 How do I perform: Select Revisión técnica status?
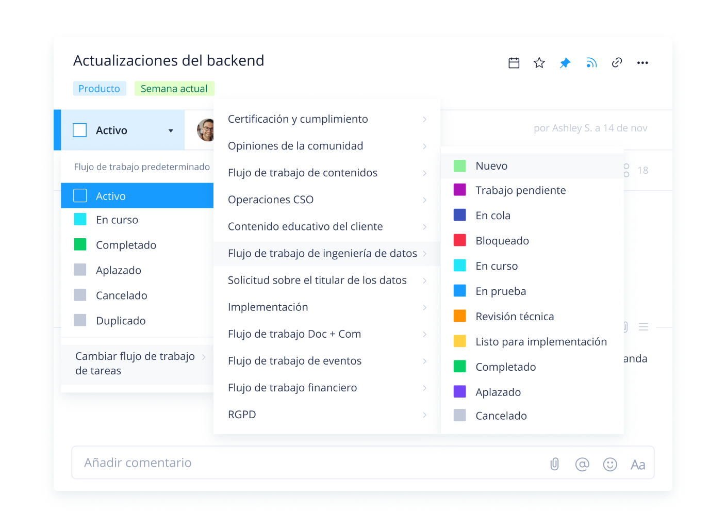point(514,317)
